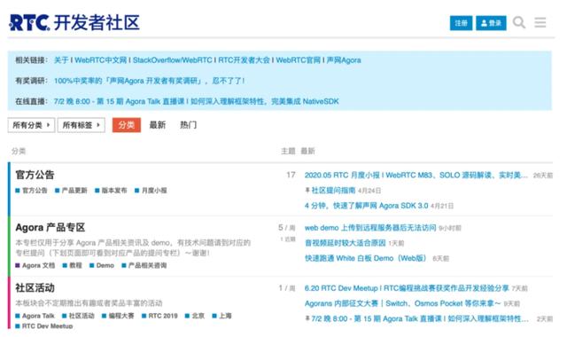The height and width of the screenshot is (337, 567).
Task: Click the 最新 column header in table
Action: pos(307,151)
